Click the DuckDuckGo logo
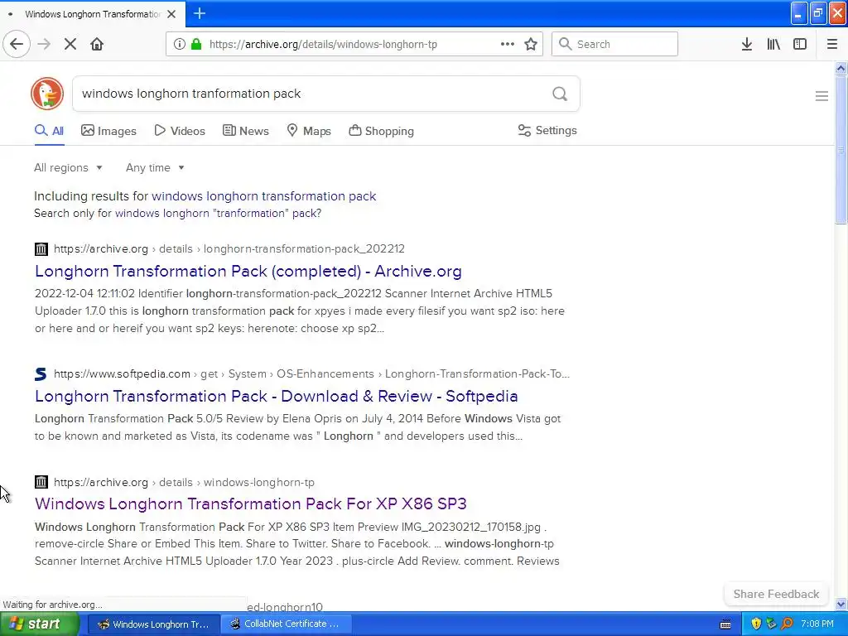The image size is (848, 636). point(47,93)
